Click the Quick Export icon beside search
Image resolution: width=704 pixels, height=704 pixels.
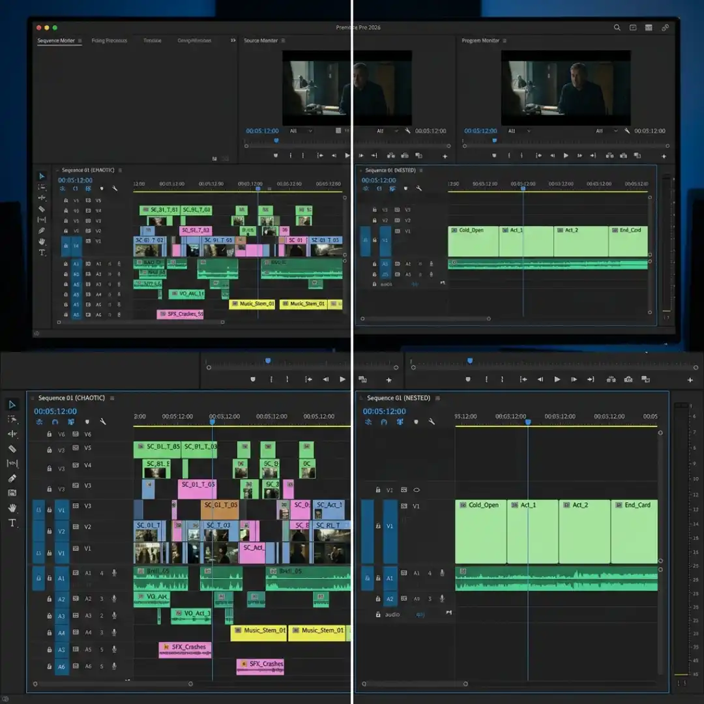(x=632, y=27)
